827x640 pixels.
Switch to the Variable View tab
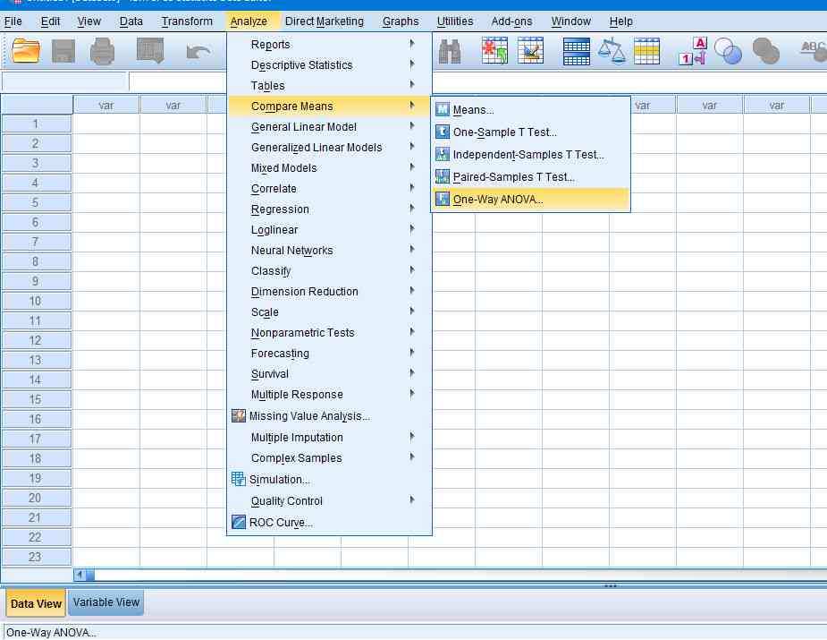pyautogui.click(x=106, y=602)
